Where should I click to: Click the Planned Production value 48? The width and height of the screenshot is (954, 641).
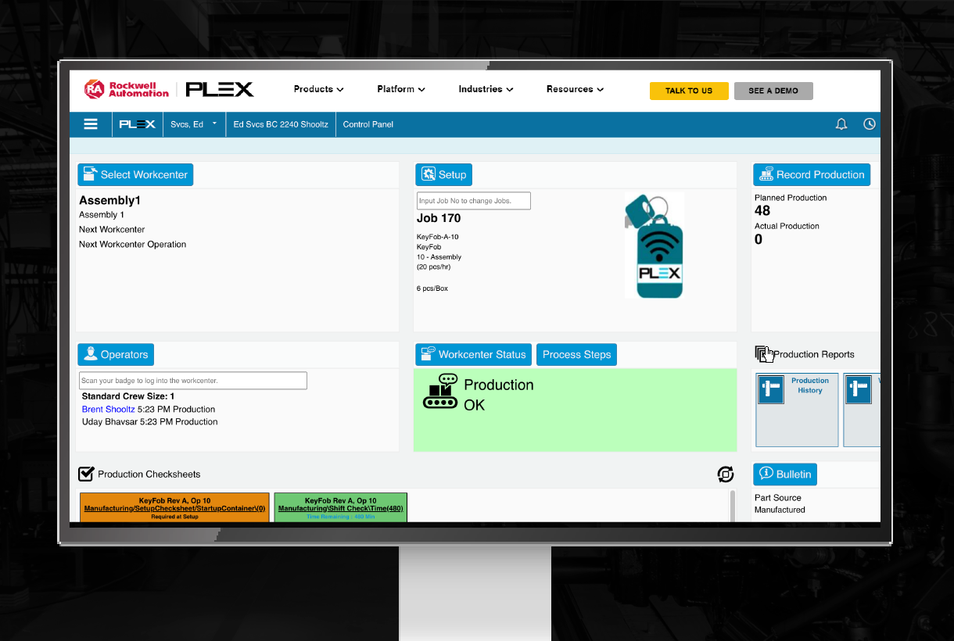762,210
